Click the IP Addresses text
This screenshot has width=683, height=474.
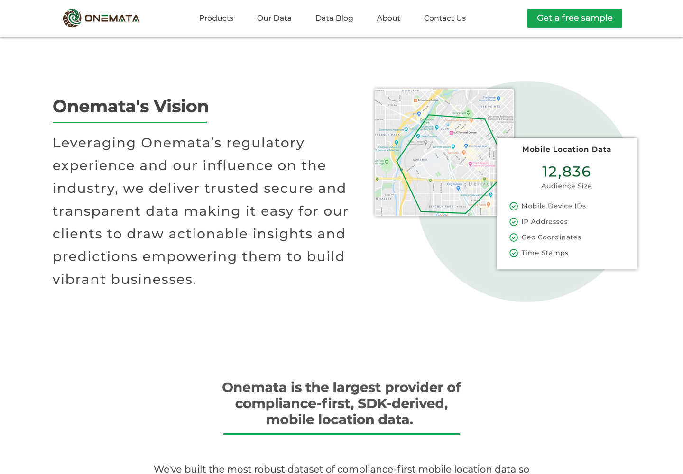[545, 221]
